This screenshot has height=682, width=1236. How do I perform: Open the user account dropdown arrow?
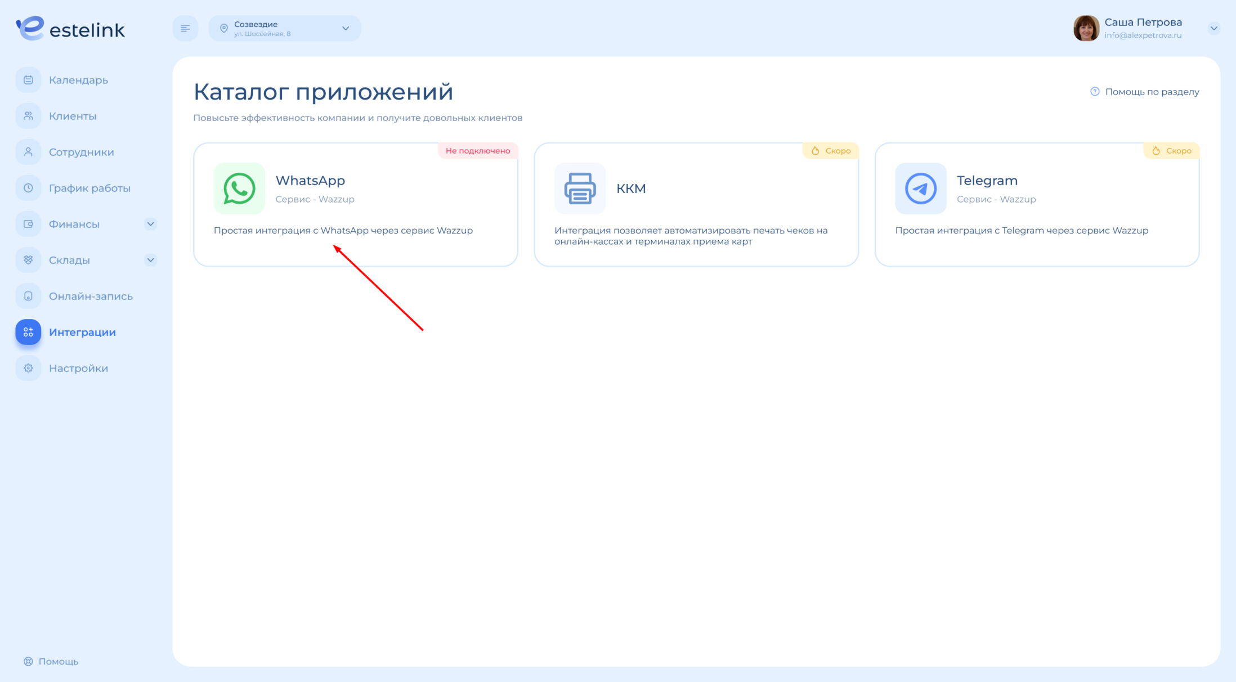[x=1214, y=28]
